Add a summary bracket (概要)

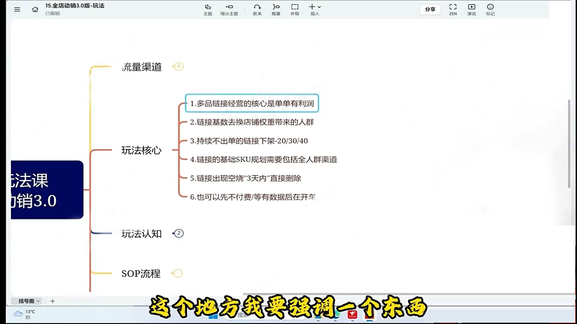(x=276, y=9)
